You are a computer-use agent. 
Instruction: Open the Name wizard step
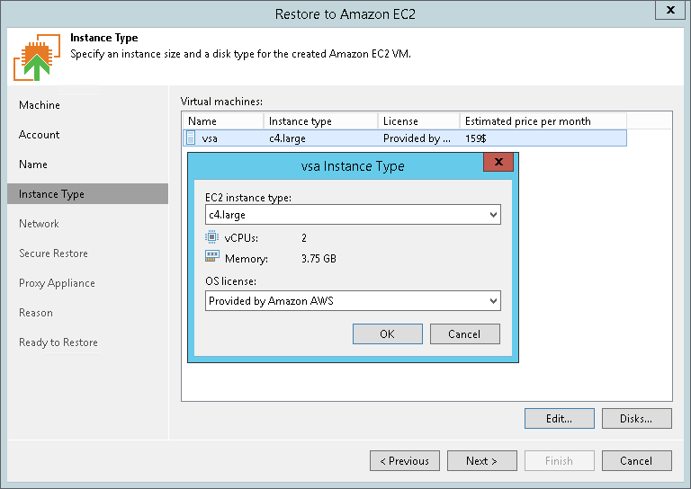[33, 164]
